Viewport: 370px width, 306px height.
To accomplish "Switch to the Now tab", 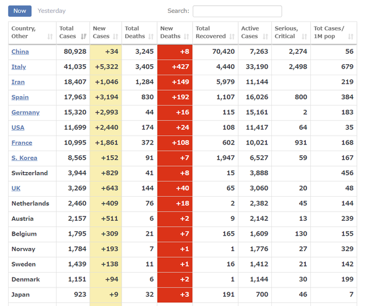I will tap(20, 11).
